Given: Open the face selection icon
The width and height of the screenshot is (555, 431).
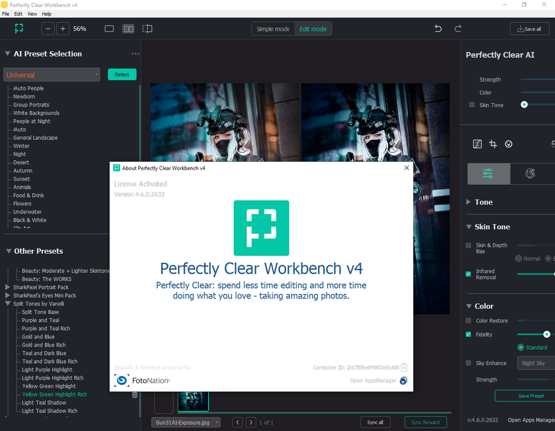Looking at the screenshot, I should coord(508,144).
